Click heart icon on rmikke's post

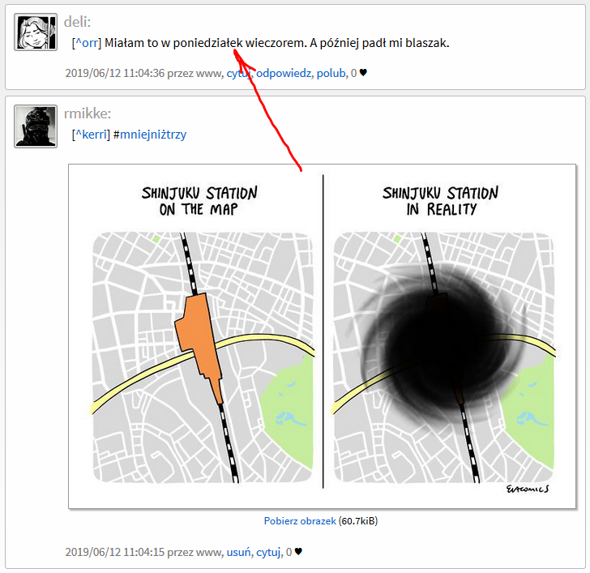pyautogui.click(x=298, y=552)
